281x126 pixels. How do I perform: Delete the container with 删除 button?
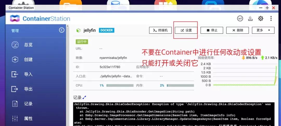point(238,30)
